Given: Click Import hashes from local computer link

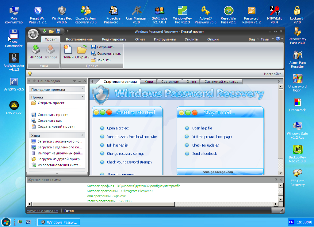Looking at the screenshot, I should (132, 137).
